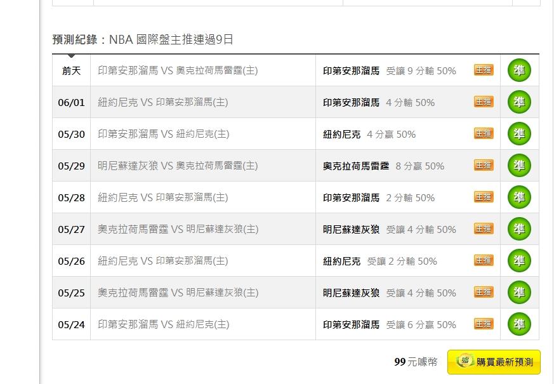Click green 準 icon in 前天 row

519,70
